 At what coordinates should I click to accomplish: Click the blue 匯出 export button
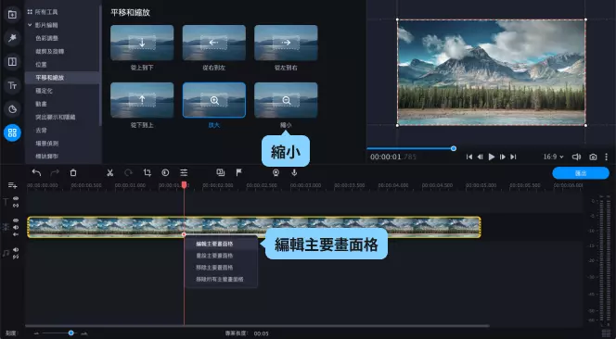pos(581,173)
